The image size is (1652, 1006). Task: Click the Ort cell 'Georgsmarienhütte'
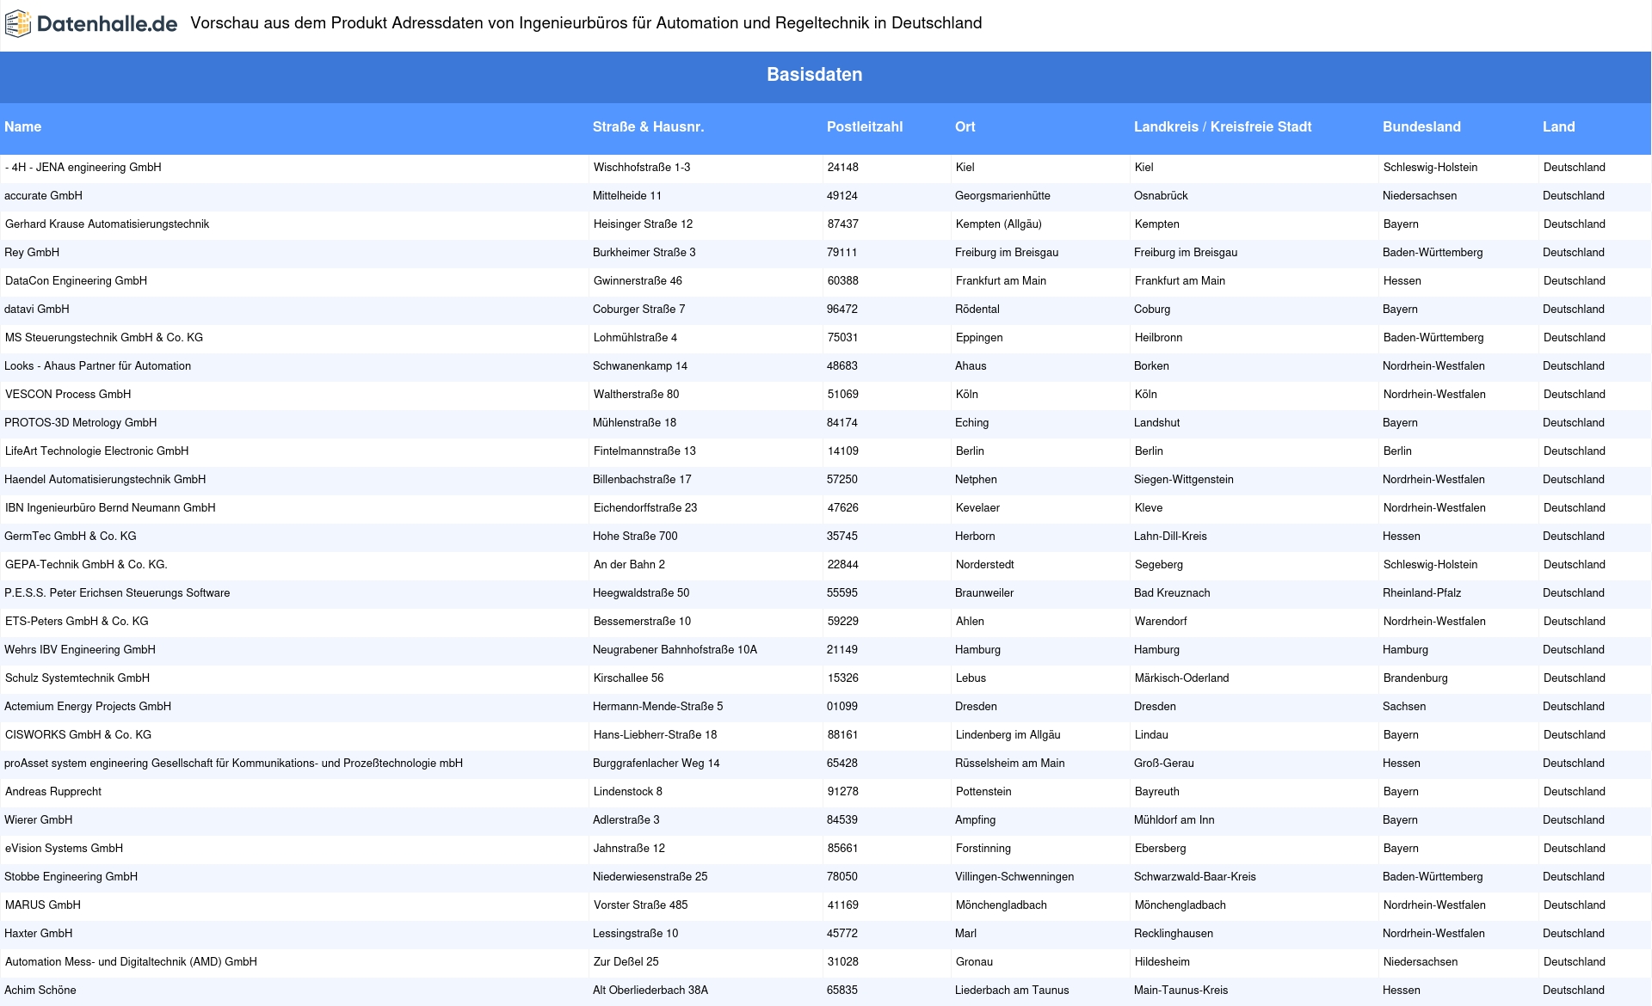pos(1002,196)
